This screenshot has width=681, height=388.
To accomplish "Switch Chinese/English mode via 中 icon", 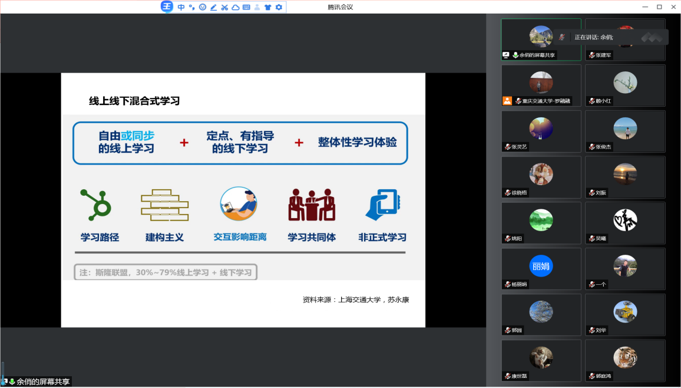I will (x=181, y=7).
